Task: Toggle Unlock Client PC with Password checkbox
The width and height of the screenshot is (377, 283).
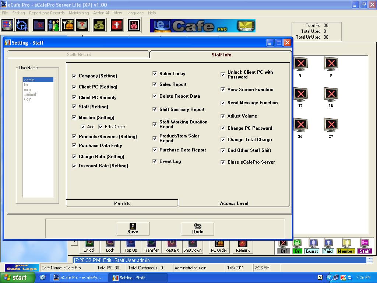Action: coord(223,74)
